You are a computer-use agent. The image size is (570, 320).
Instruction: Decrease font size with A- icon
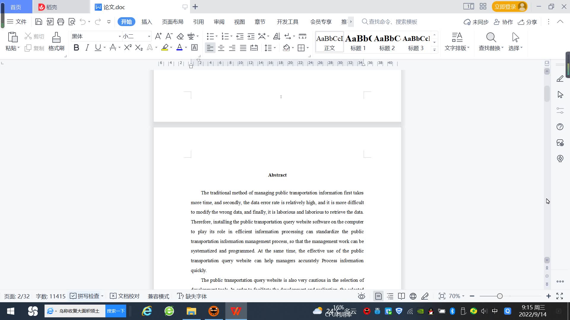pyautogui.click(x=169, y=36)
